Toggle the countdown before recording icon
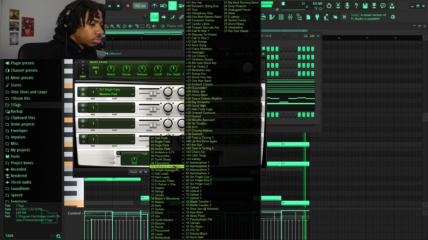 [173, 6]
